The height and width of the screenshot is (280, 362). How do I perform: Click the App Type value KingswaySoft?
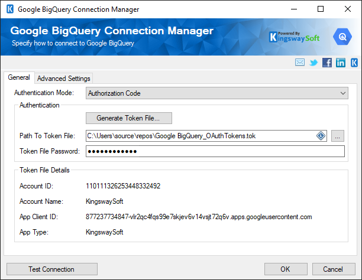[x=104, y=232]
